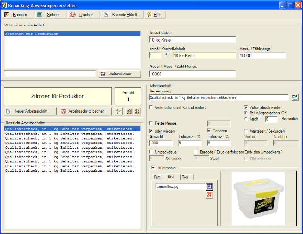Click the blue image select icon beside LemonBox.jpg
Image resolution: width=303 pixels, height=234 pixels.
click(x=209, y=186)
